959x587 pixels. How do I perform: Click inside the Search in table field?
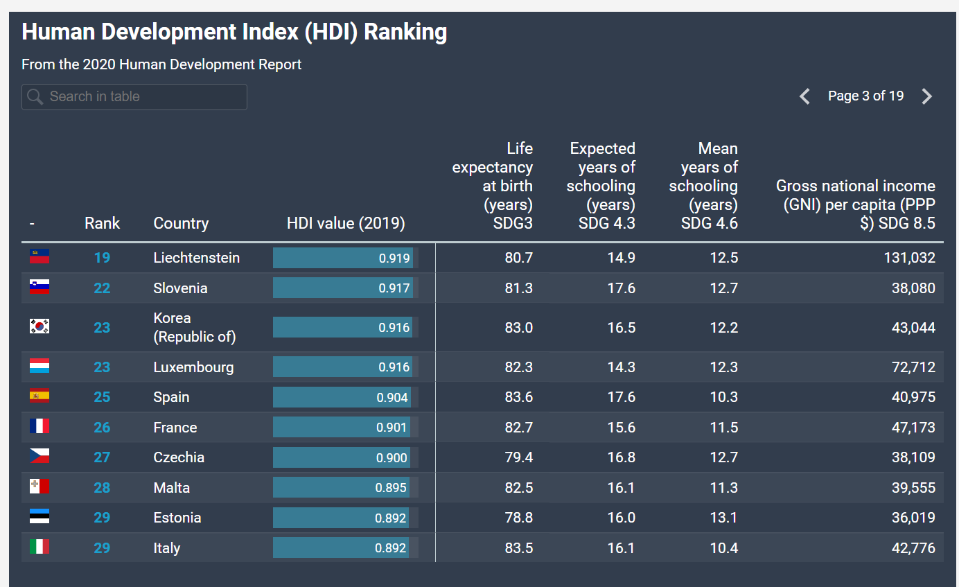(x=134, y=96)
